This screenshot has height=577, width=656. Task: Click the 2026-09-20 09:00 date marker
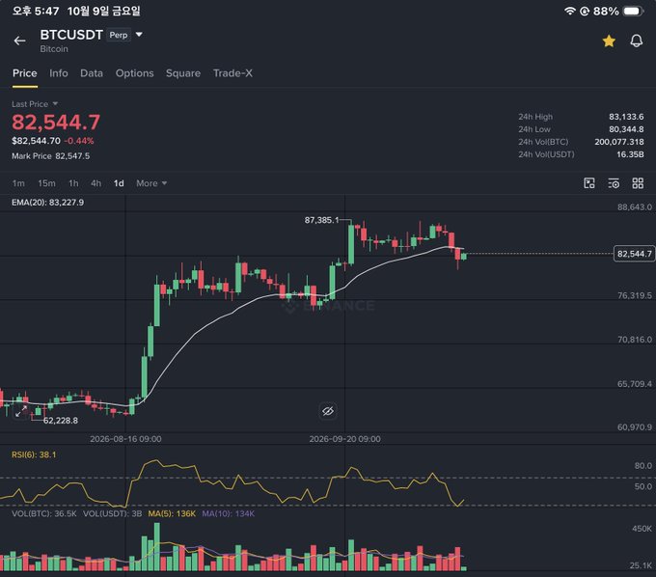pos(344,439)
